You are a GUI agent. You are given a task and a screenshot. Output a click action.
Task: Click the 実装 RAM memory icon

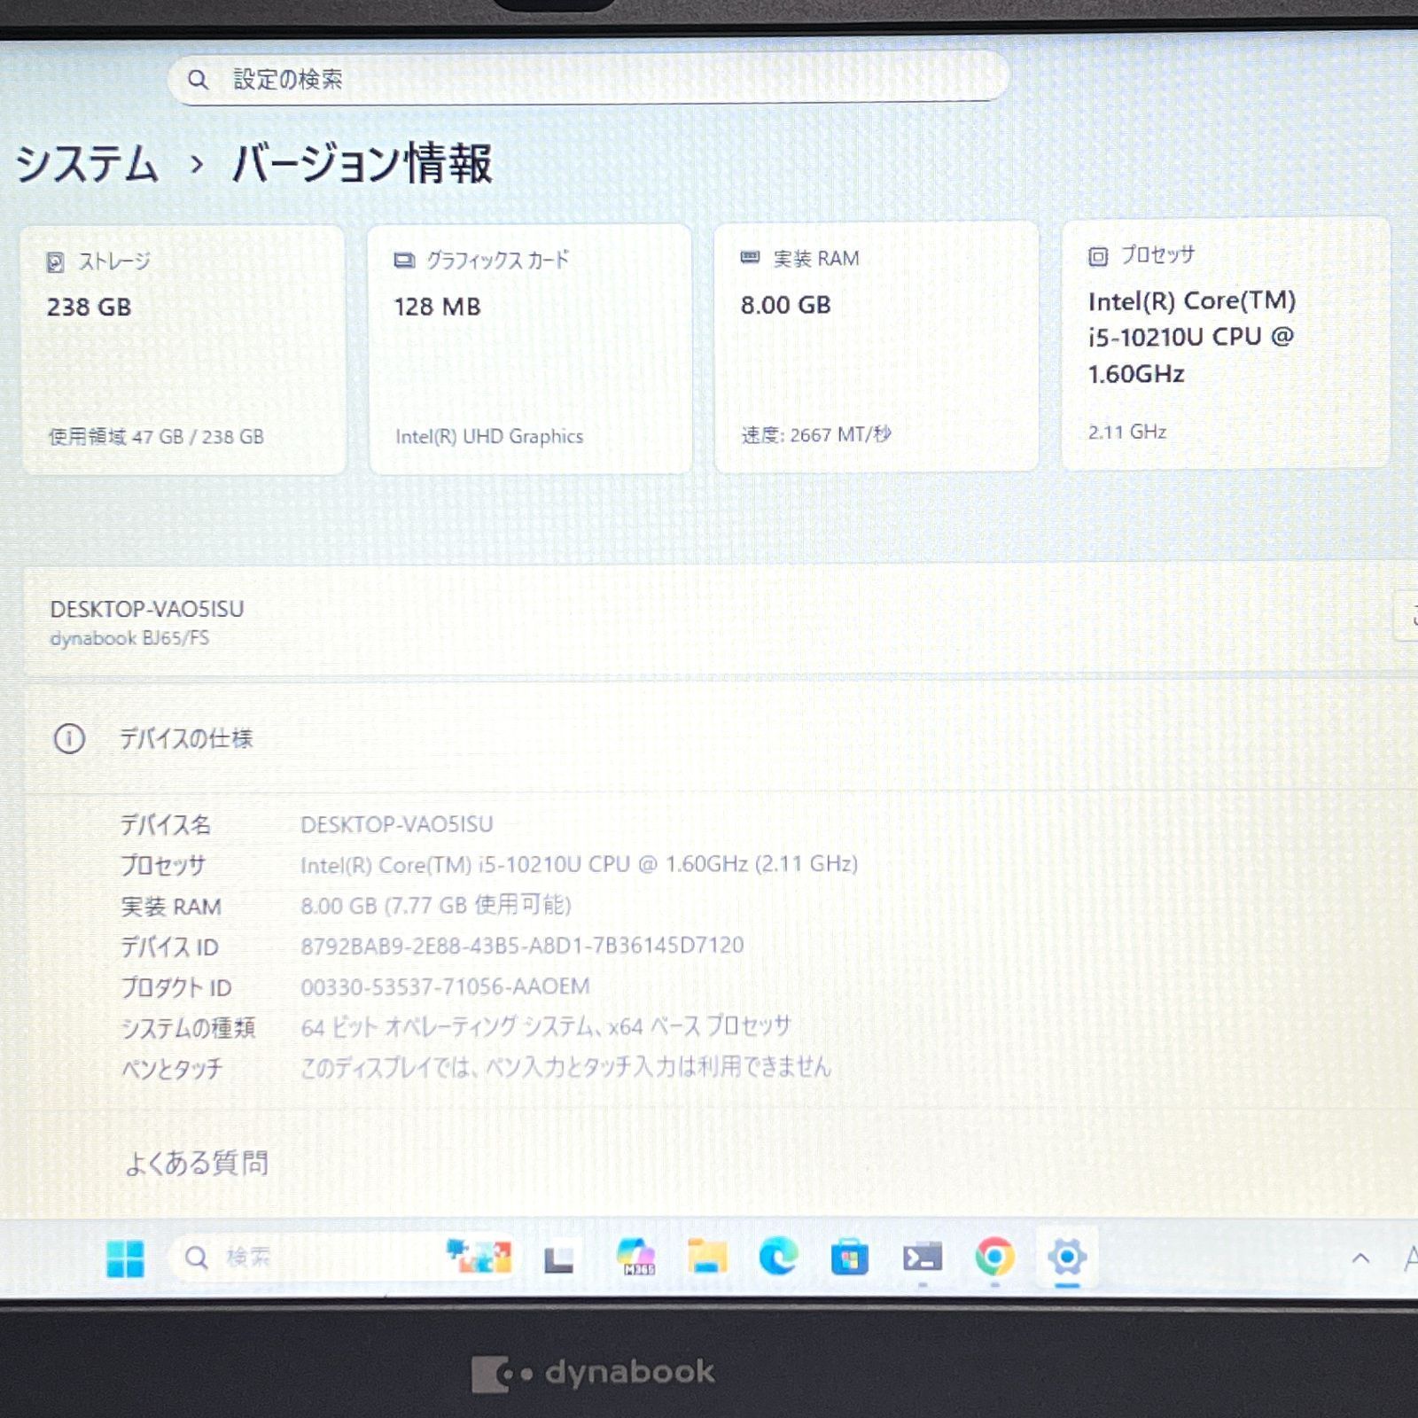click(750, 258)
